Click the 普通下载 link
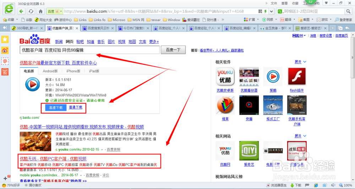This screenshot has width=355, height=189. pos(76,108)
